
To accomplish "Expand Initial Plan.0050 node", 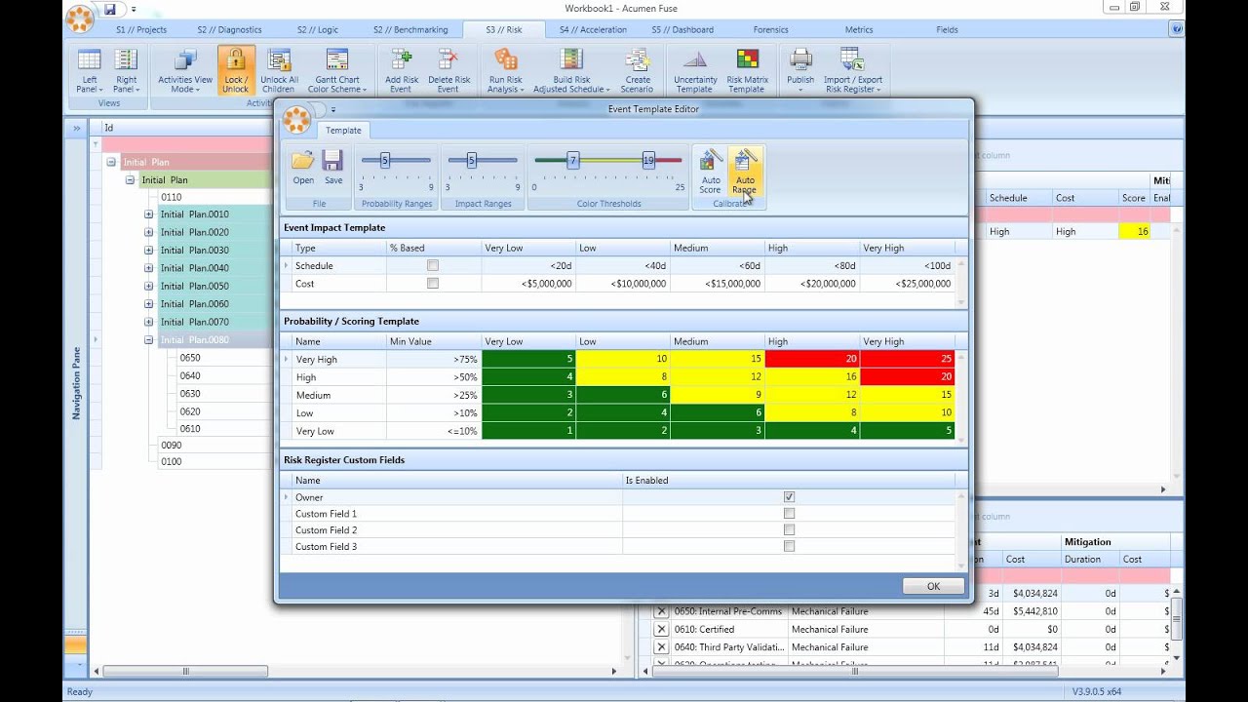I will [x=149, y=286].
